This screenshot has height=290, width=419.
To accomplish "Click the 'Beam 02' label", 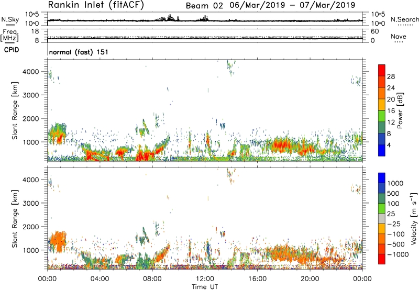I will (204, 6).
